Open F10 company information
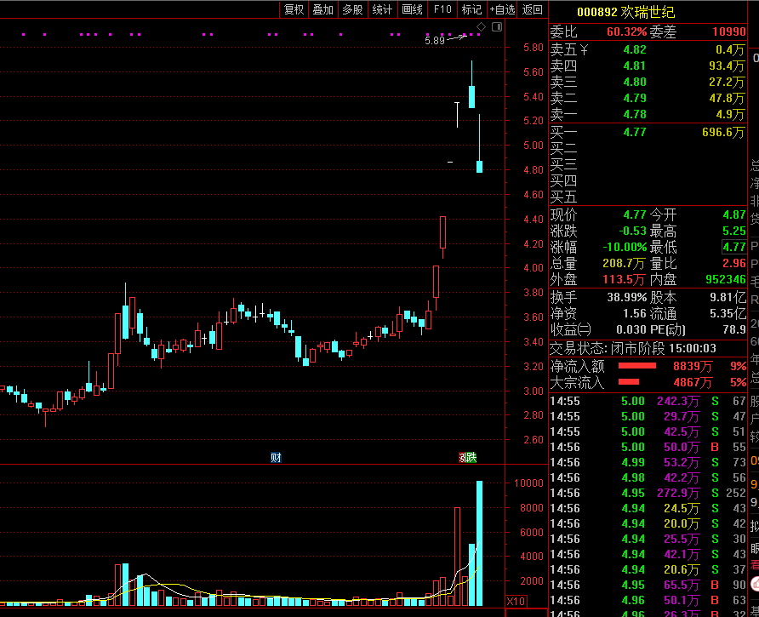Screen dimensions: 759x617 (442, 9)
